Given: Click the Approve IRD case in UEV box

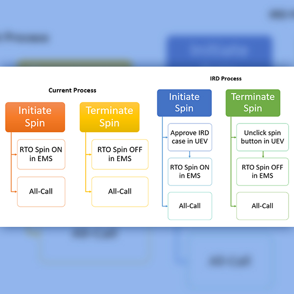Looking at the screenshot, I should (x=190, y=137).
